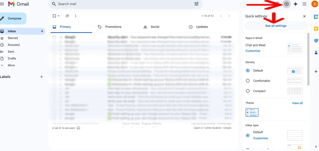
Task: Click the search magnifier icon
Action: click(x=54, y=4)
